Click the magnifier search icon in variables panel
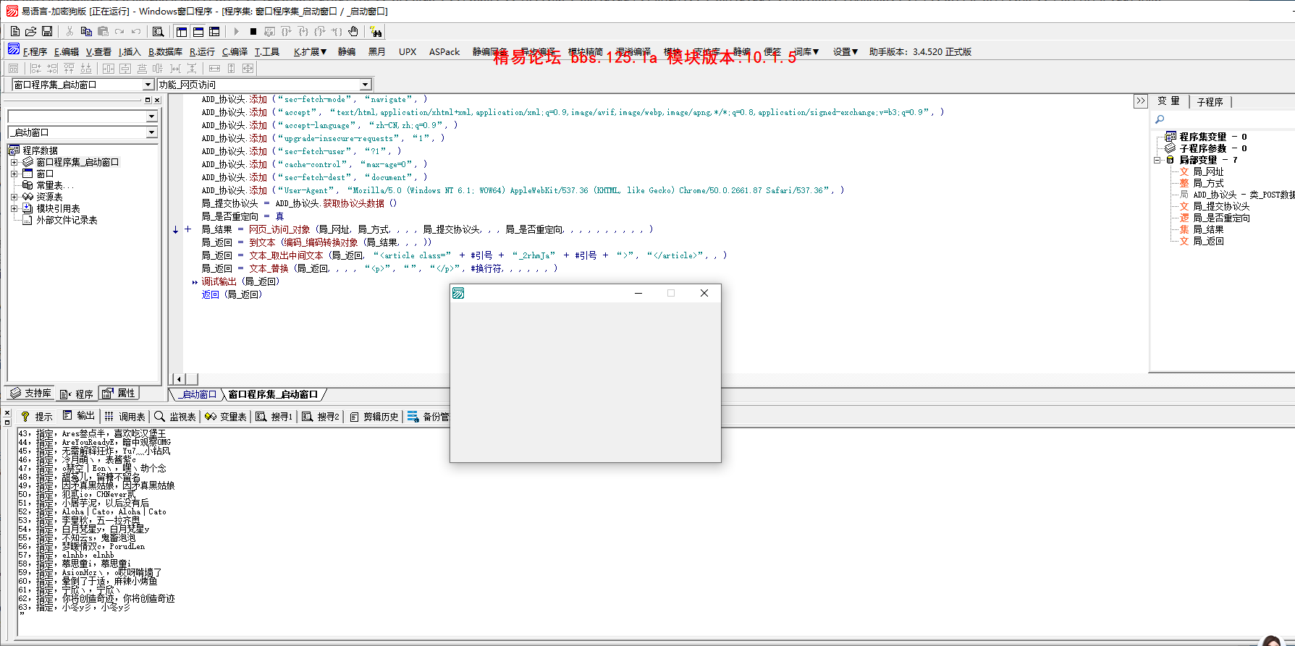This screenshot has height=646, width=1295. tap(1160, 119)
